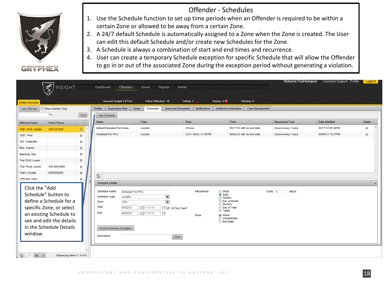The height and width of the screenshot is (287, 392).
Task: Delete the Schedule For PHC row via its X icon
Action: click(x=367, y=135)
